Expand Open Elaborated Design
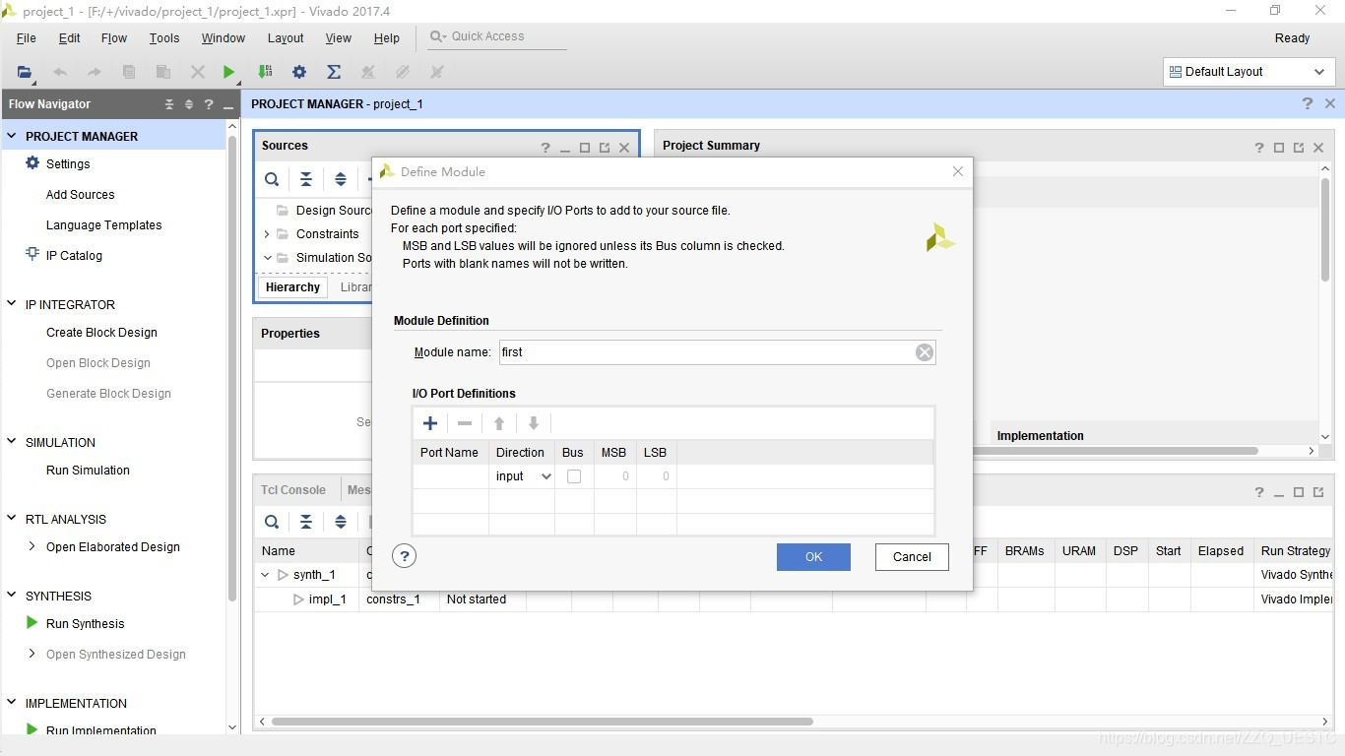The image size is (1345, 756). [32, 546]
